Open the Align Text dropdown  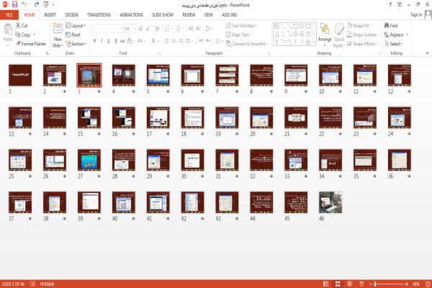click(238, 35)
